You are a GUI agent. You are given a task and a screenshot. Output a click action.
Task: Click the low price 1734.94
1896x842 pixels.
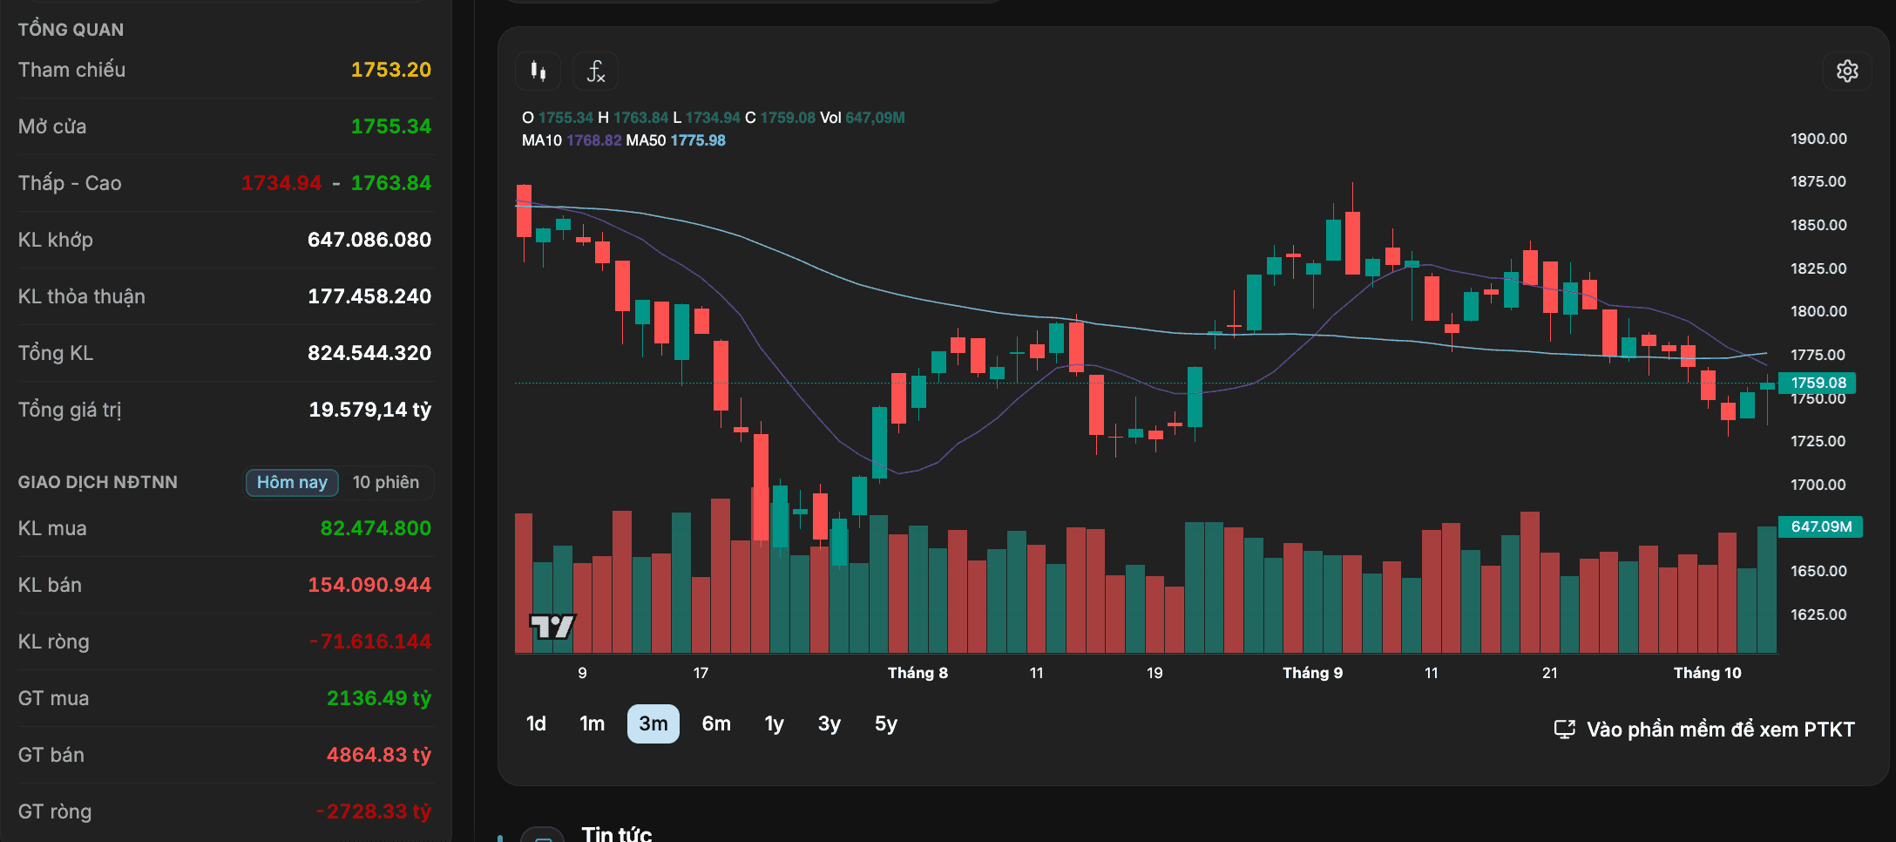tap(281, 183)
